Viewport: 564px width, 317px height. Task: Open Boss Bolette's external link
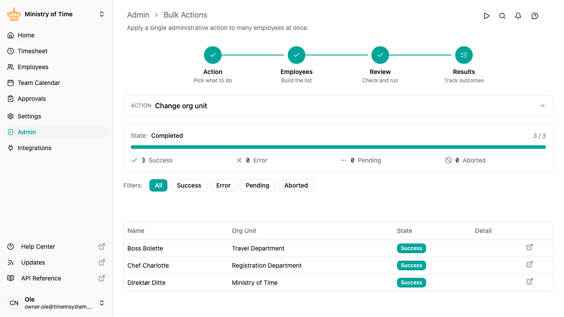coord(530,247)
